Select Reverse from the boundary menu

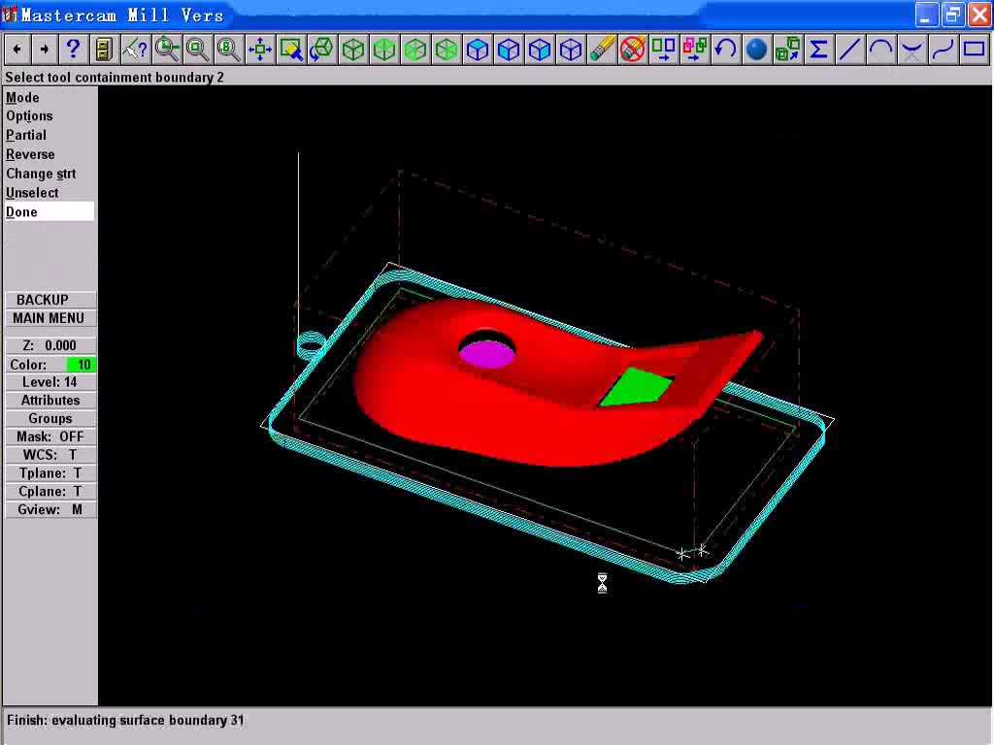(x=30, y=154)
